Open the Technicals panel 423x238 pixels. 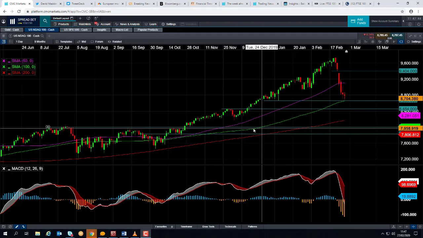pos(230,227)
